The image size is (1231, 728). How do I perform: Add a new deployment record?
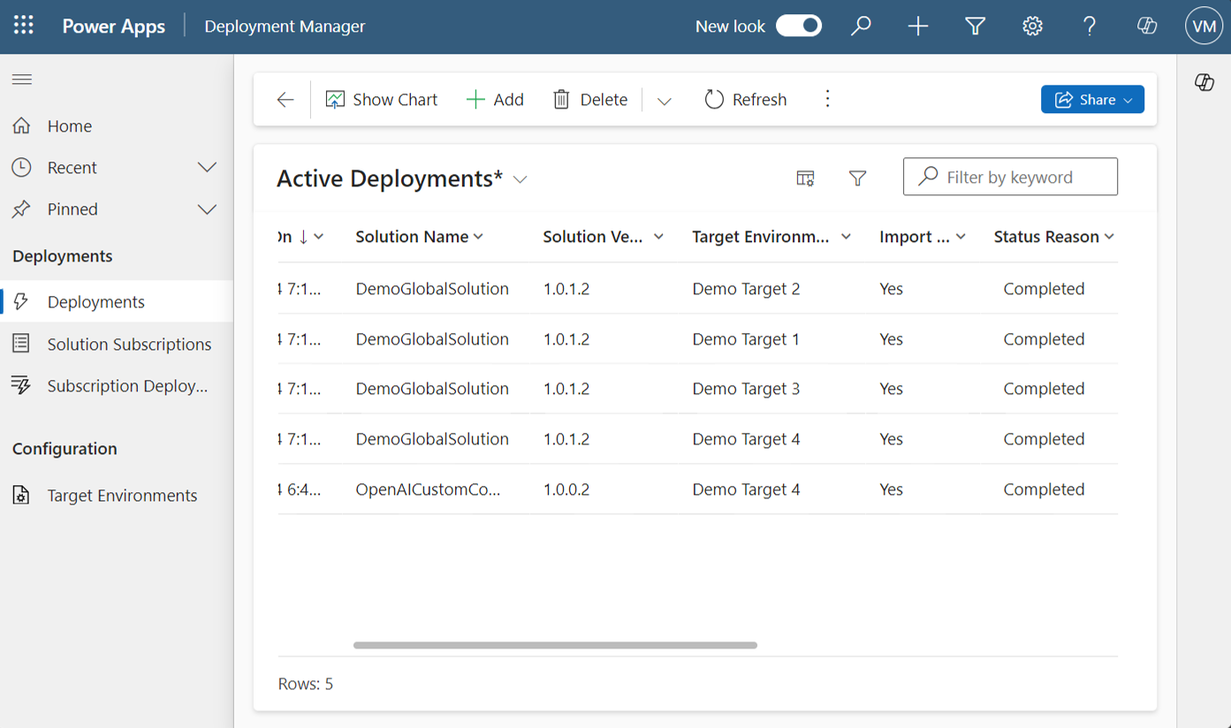tap(495, 100)
